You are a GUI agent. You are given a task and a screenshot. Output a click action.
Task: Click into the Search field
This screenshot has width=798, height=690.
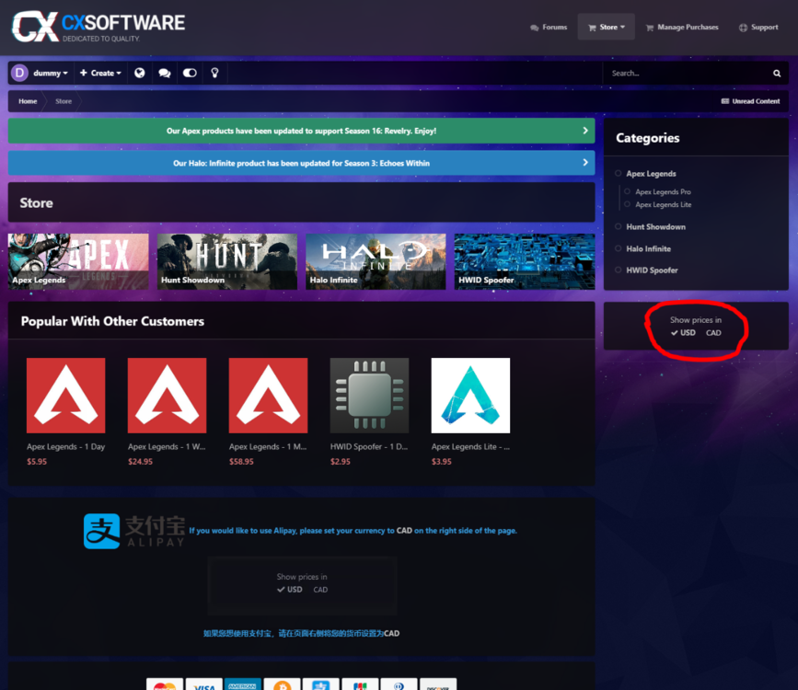pos(686,73)
